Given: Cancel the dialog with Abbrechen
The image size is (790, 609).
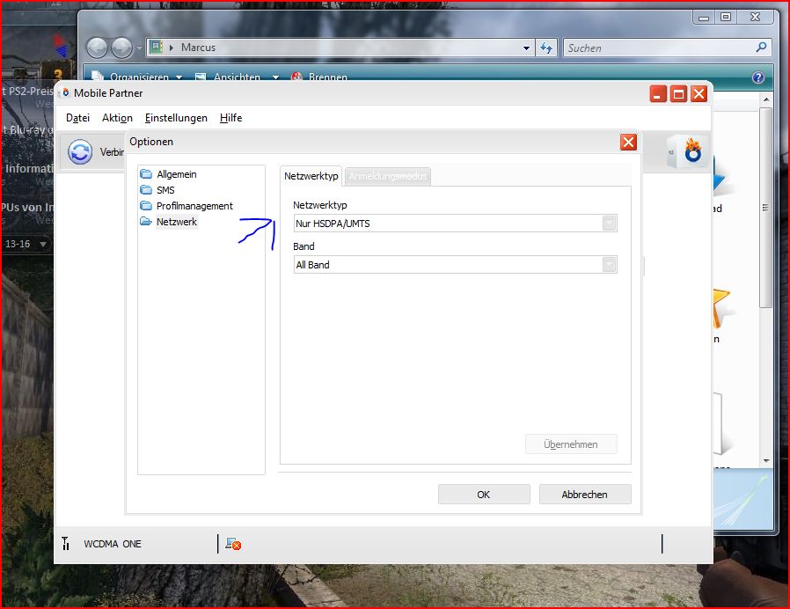Looking at the screenshot, I should pyautogui.click(x=585, y=495).
